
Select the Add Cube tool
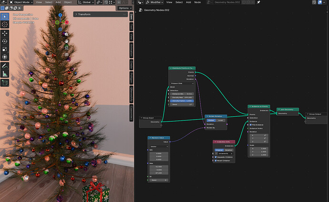5,83
